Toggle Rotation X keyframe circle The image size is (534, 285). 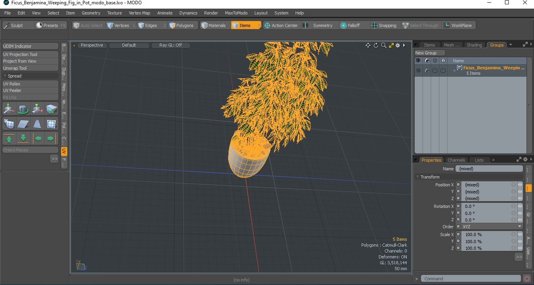coord(458,206)
